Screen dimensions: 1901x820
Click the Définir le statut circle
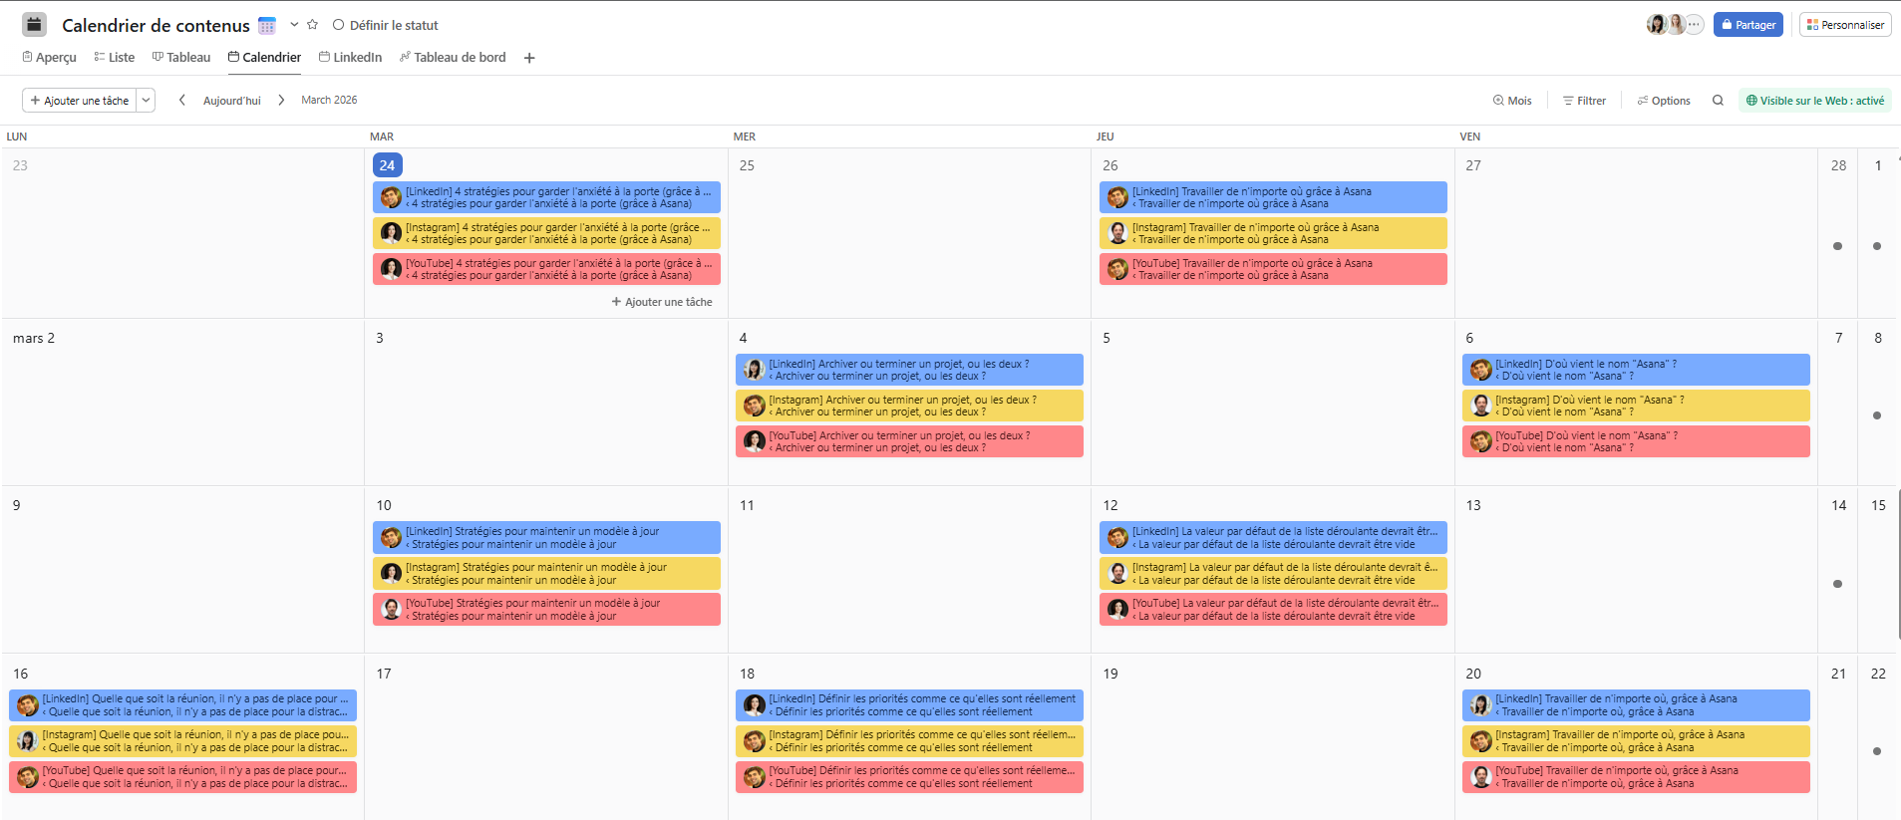point(339,25)
